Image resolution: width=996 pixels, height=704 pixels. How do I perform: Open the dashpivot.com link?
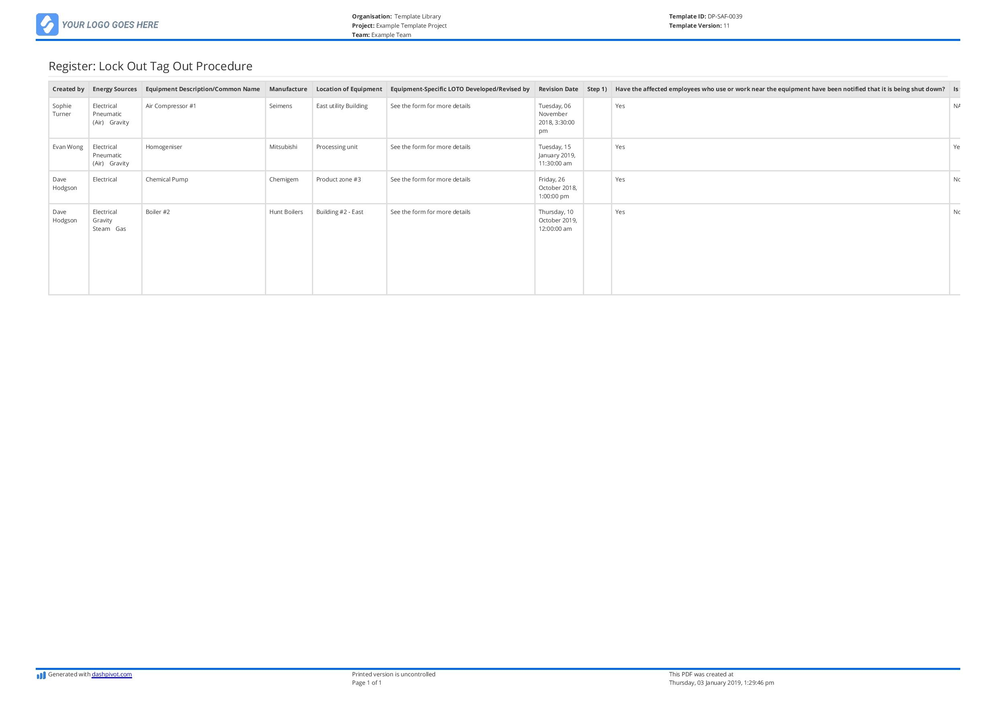coord(112,674)
